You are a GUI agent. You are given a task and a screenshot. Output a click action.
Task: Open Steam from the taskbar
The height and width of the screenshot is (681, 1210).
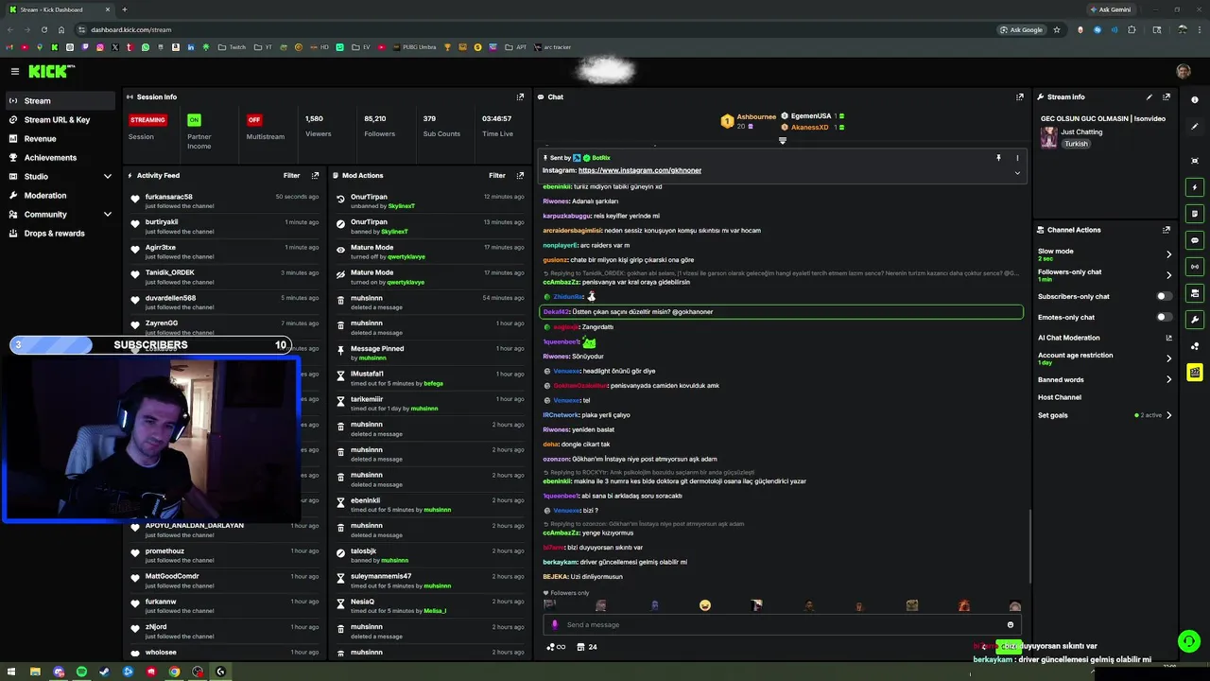[x=104, y=672]
